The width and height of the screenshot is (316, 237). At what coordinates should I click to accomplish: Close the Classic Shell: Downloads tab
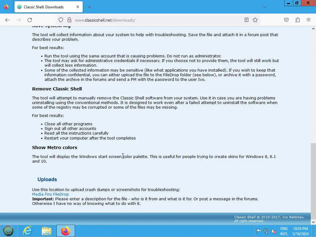78,7
